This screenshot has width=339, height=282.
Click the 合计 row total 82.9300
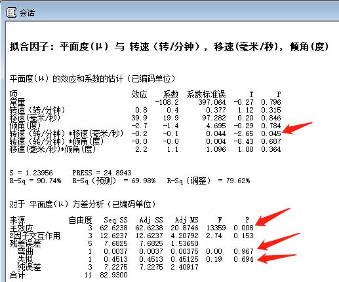tap(113, 275)
